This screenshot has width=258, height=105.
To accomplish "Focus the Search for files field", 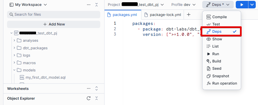I will click(x=54, y=15).
